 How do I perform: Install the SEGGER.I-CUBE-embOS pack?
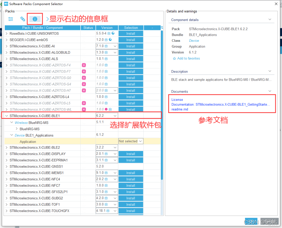click(x=131, y=40)
